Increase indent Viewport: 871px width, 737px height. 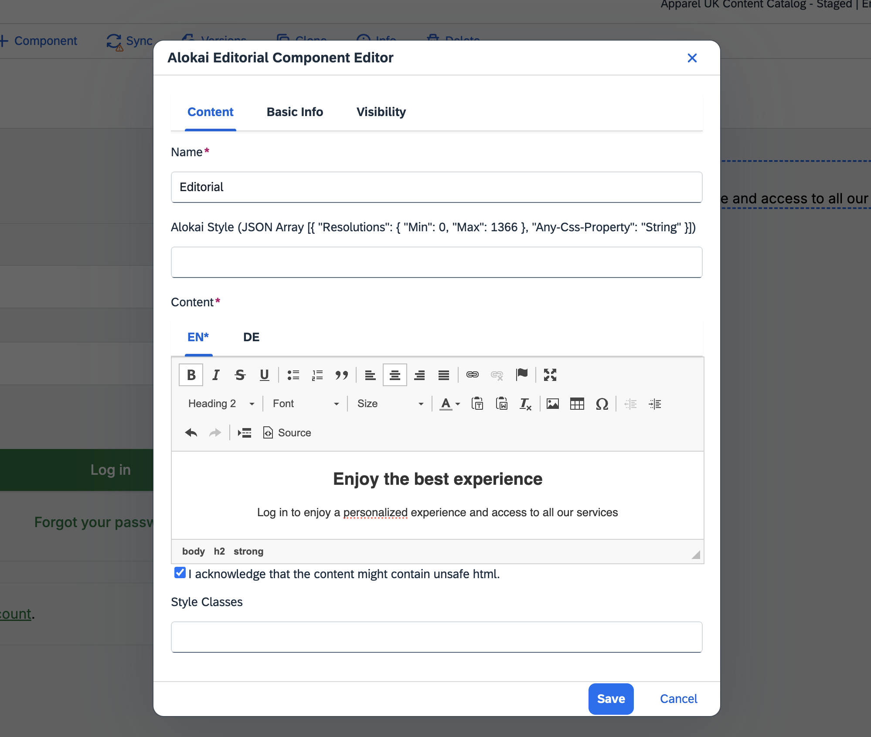point(655,404)
